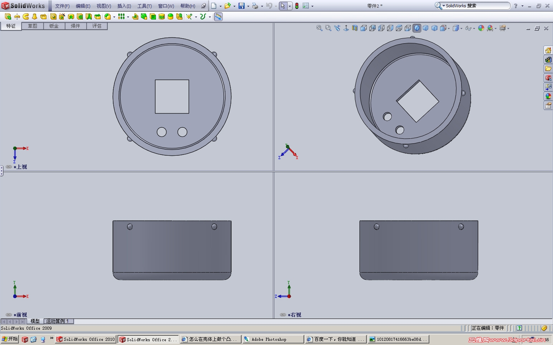Viewport: 553px width, 345px height.
Task: Click the Rib feature icon
Action: coord(135,16)
